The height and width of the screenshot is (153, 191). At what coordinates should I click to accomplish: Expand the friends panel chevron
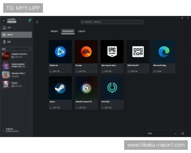point(175,134)
